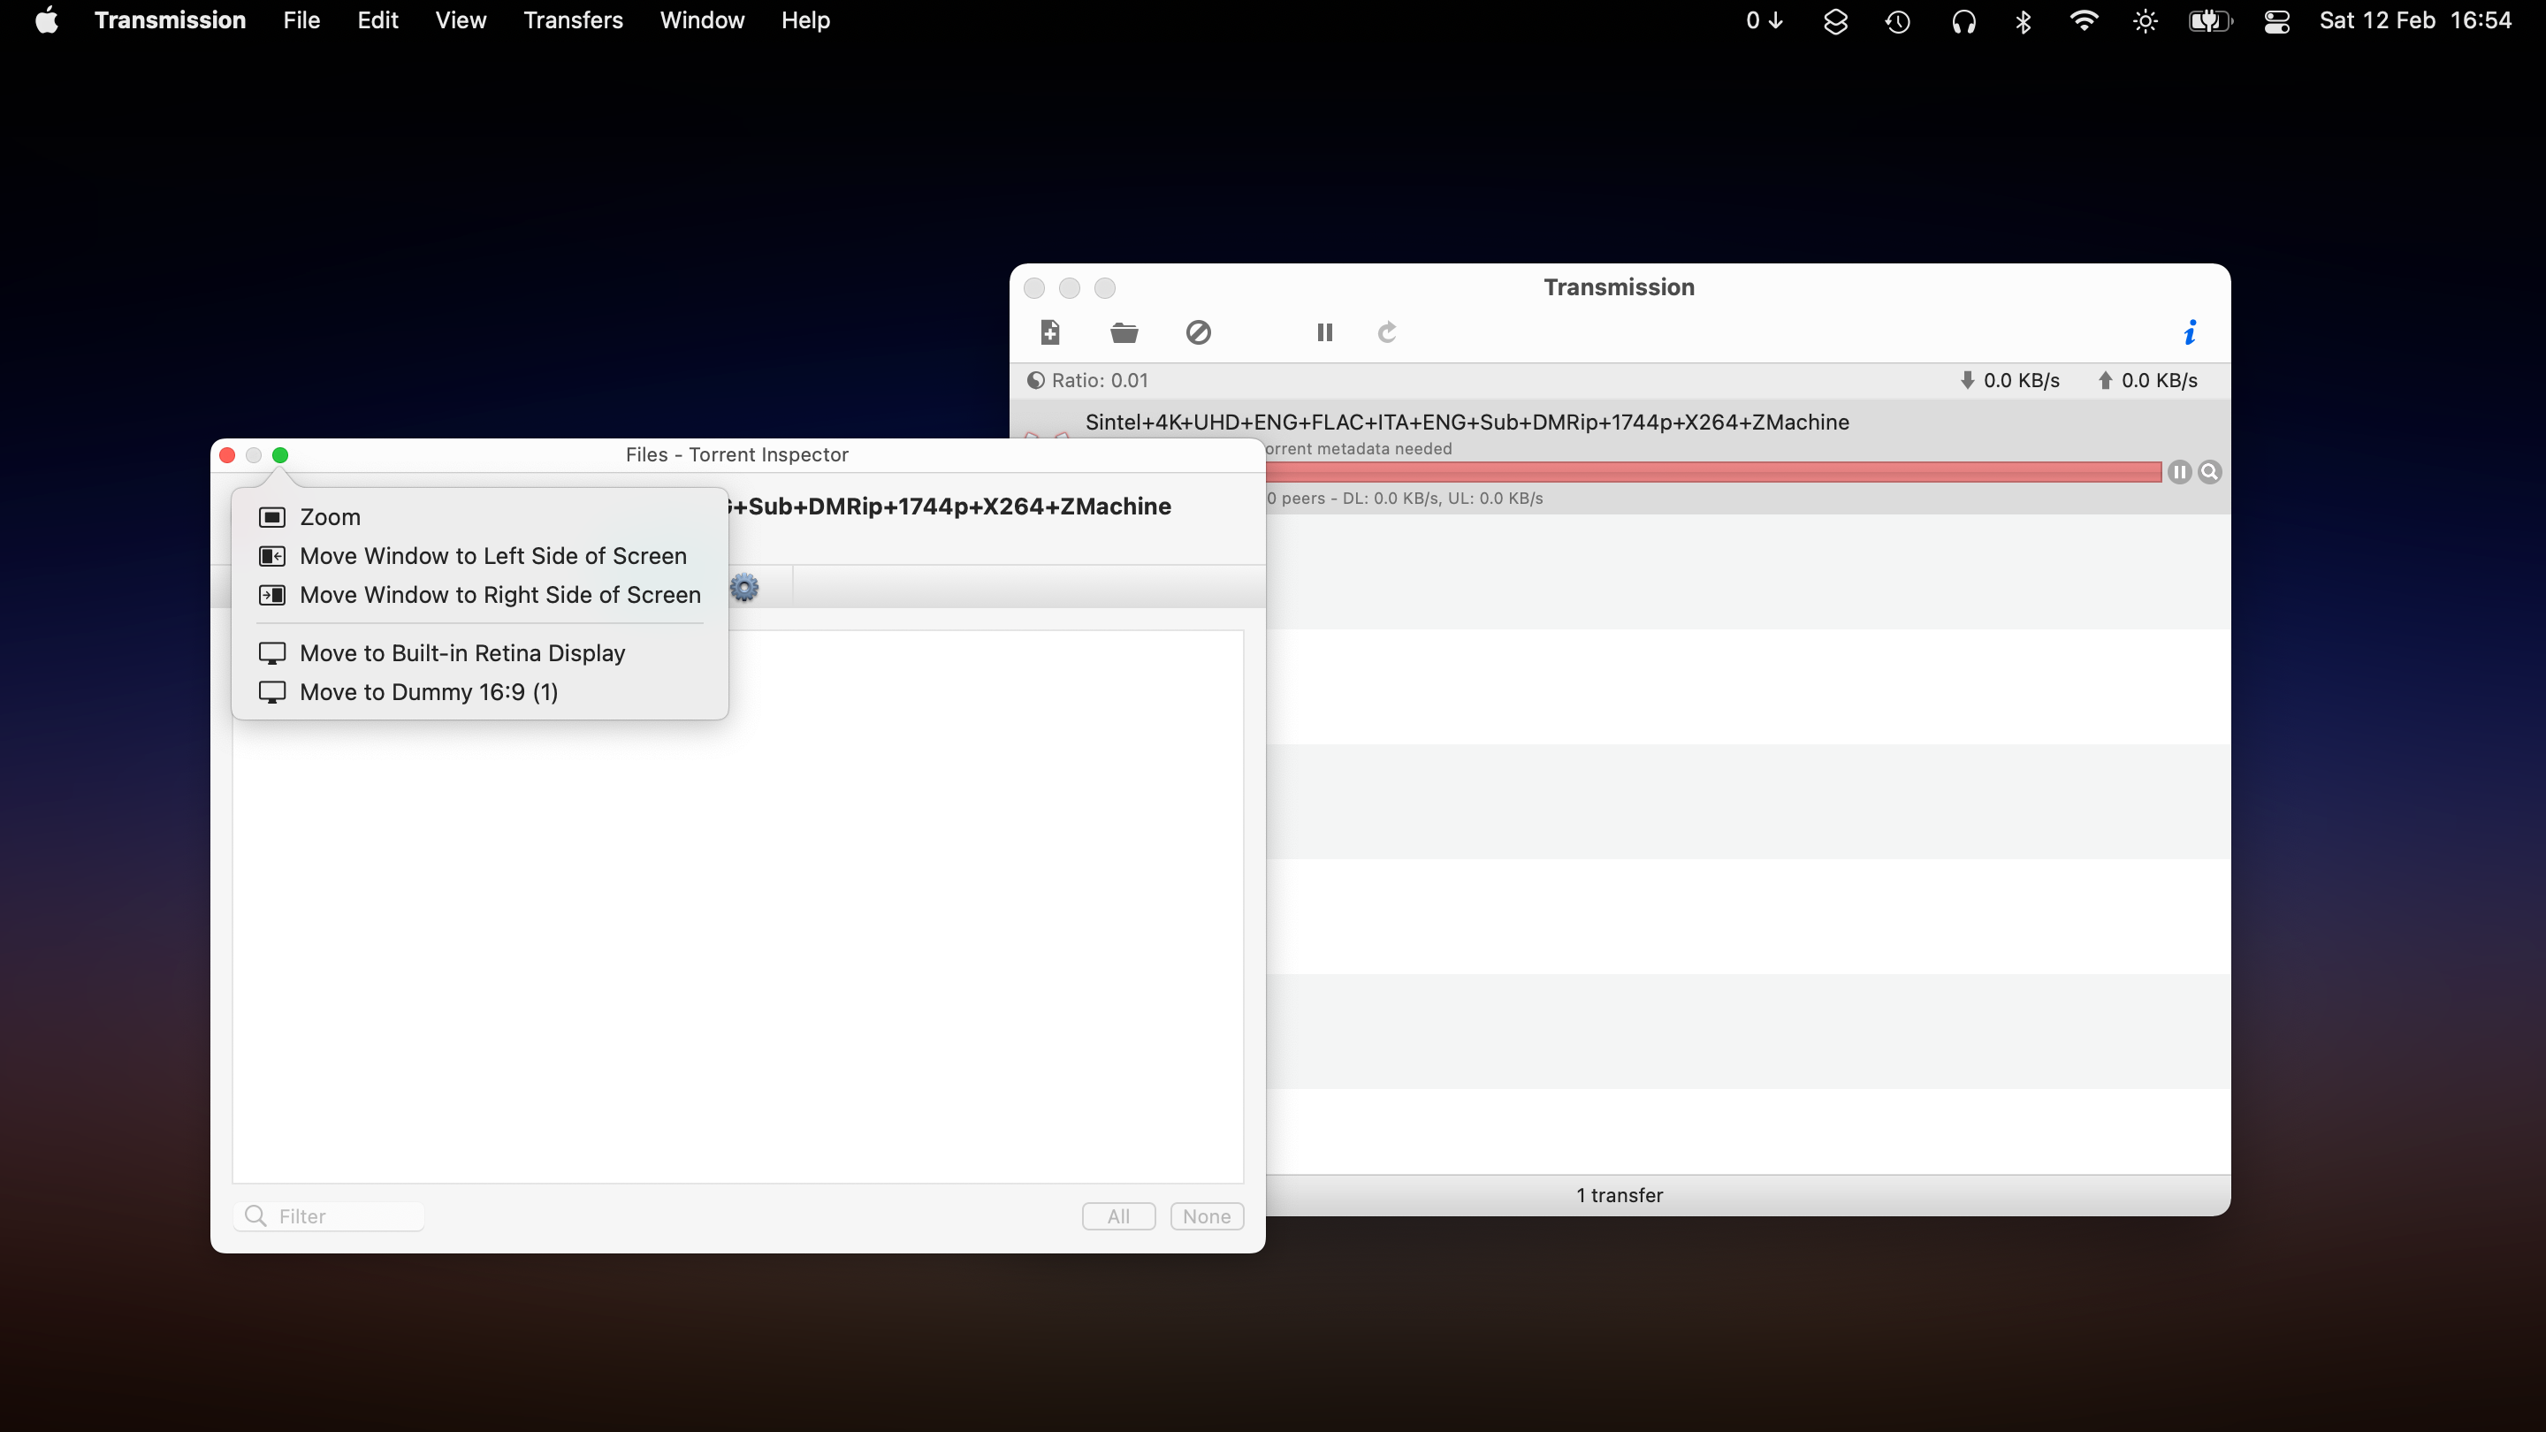Select Move Window to Left Side of Screen
Image resolution: width=2546 pixels, height=1432 pixels.
click(x=479, y=555)
